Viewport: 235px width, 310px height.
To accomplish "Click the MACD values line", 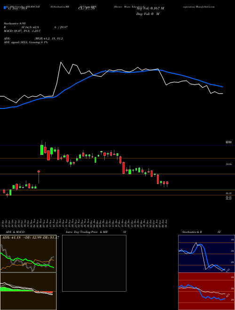I will click(x=22, y=31).
